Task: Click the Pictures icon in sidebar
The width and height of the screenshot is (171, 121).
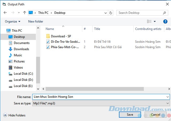Action: pyautogui.click(x=10, y=61)
